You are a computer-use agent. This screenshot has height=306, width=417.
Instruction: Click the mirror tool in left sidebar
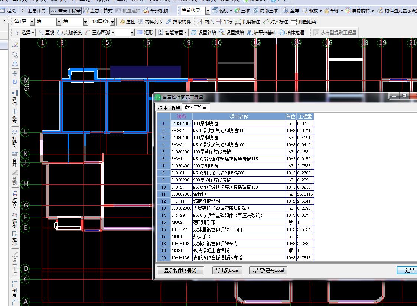pyautogui.click(x=15, y=63)
